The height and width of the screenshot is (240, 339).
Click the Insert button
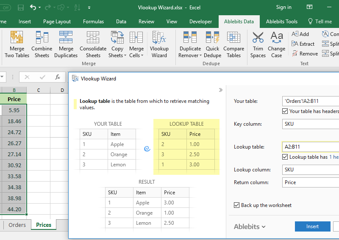312,226
